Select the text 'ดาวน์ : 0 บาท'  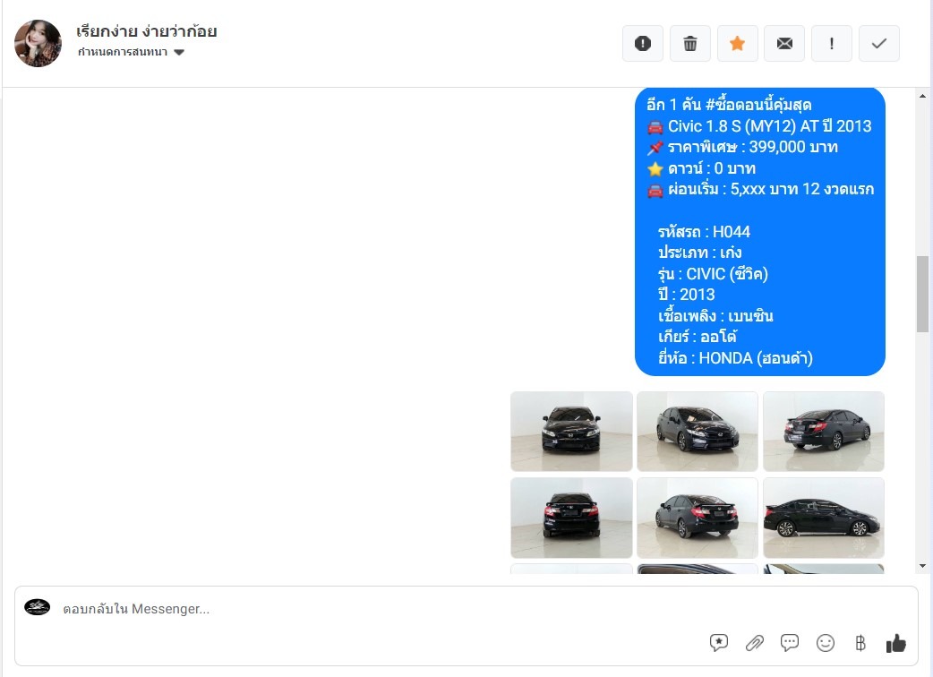[x=712, y=168]
